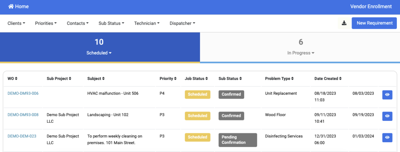This screenshot has width=400, height=152.
Task: Click the download icon beside New Requirement
Action: tap(344, 23)
